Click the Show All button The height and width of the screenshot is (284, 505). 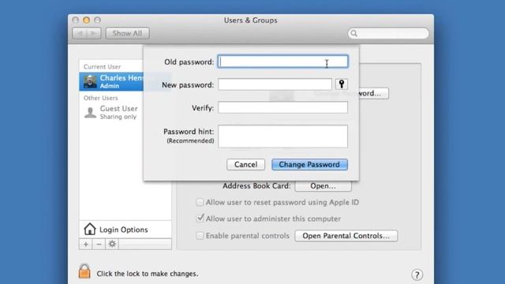coord(127,33)
